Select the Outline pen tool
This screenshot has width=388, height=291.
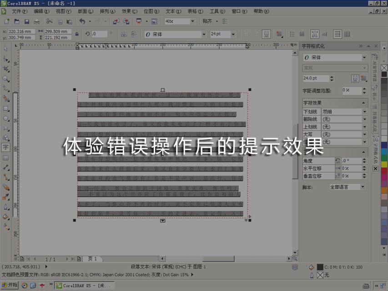tap(6, 207)
